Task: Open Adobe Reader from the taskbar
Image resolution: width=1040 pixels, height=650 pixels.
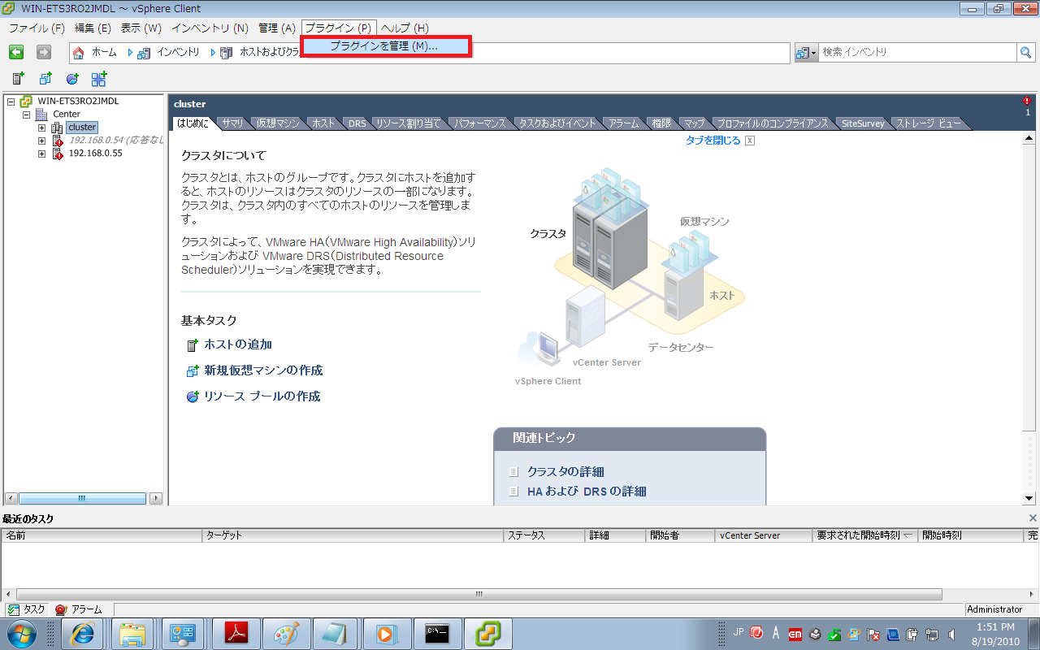Action: [x=235, y=633]
